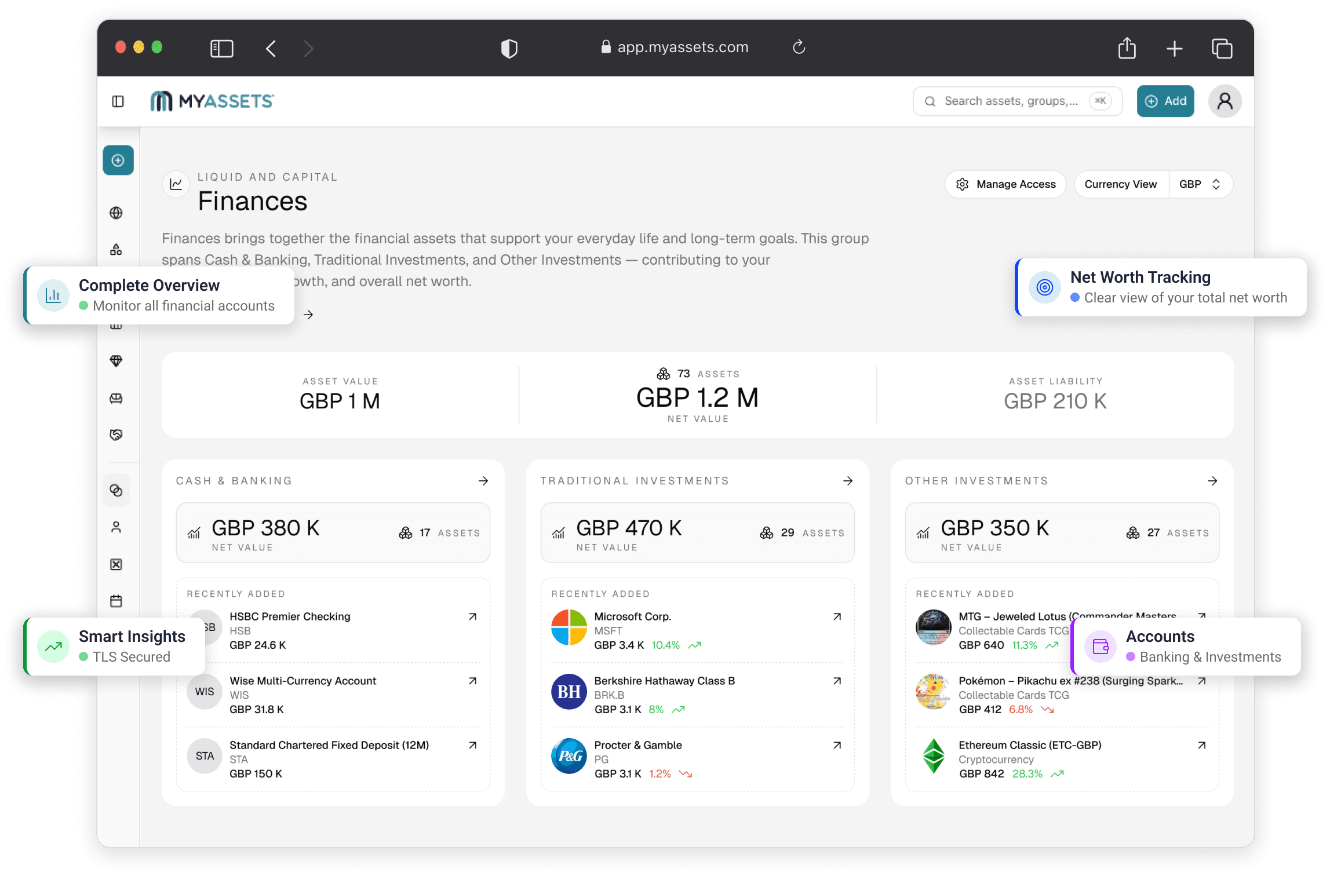This screenshot has width=1330, height=876.
Task: Open the calendar icon in sidebar
Action: pos(116,601)
